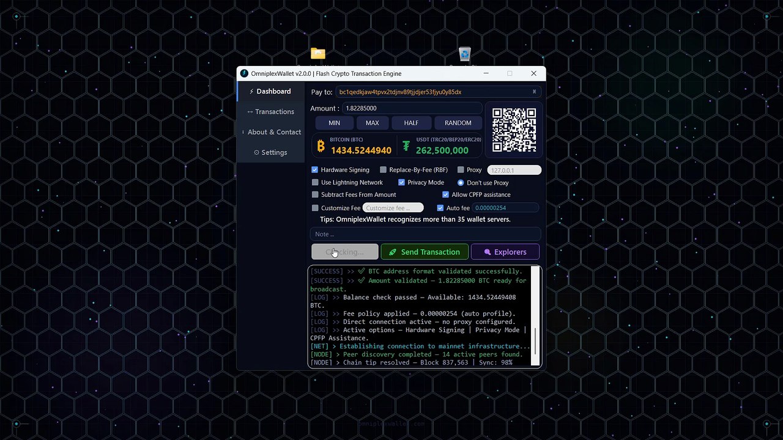Click the green Send Transaction button

click(425, 252)
